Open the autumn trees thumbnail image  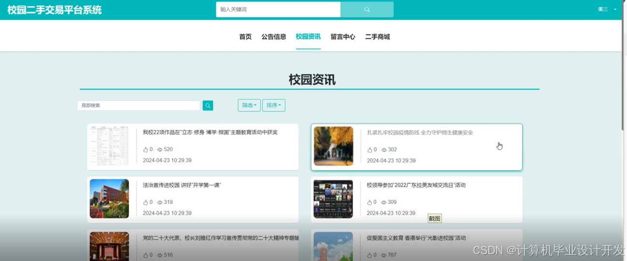[333, 146]
